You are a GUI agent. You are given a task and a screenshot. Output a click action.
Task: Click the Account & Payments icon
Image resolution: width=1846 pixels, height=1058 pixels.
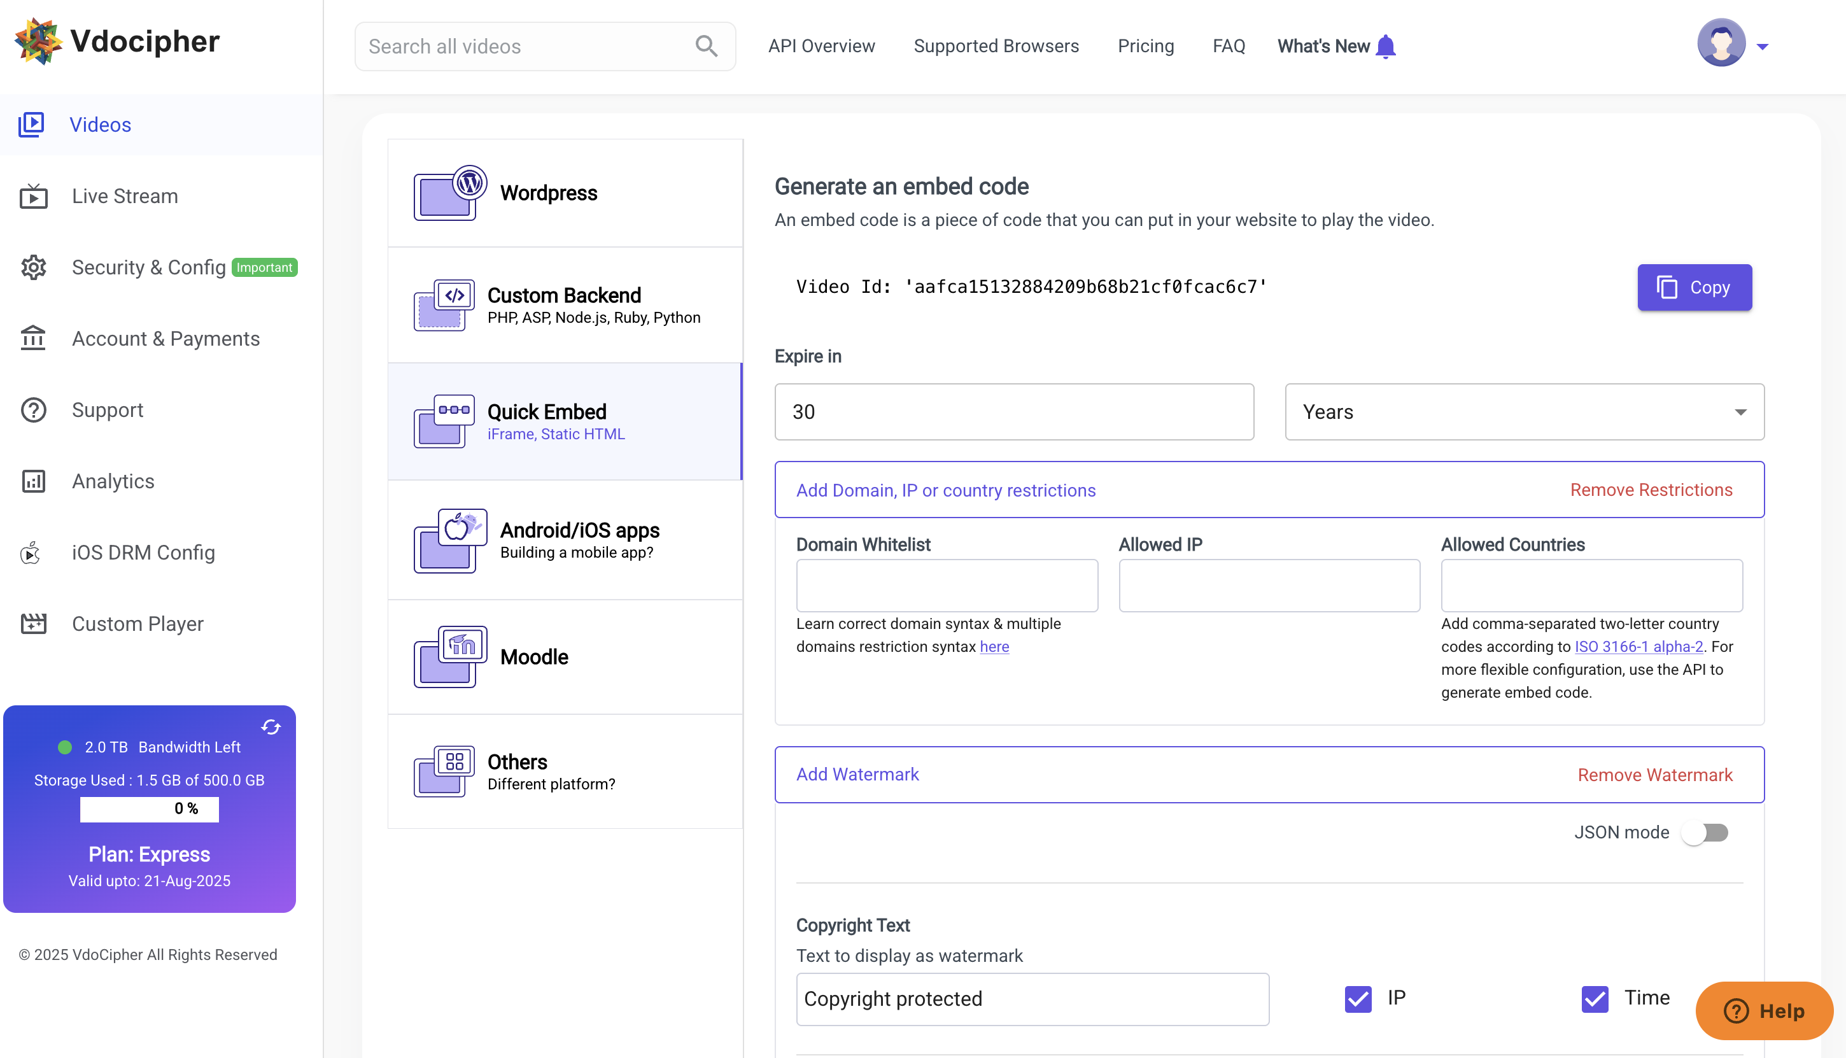[33, 339]
